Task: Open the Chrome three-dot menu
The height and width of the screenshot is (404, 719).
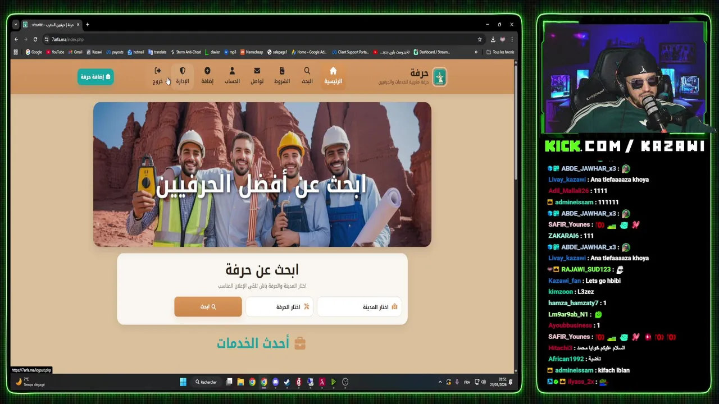Action: pyautogui.click(x=512, y=39)
